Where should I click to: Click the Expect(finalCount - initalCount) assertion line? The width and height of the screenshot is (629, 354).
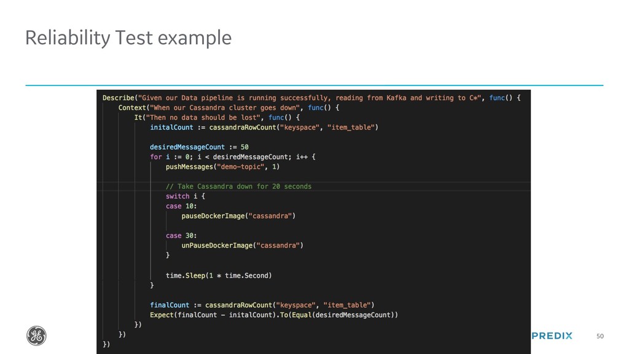[274, 315]
